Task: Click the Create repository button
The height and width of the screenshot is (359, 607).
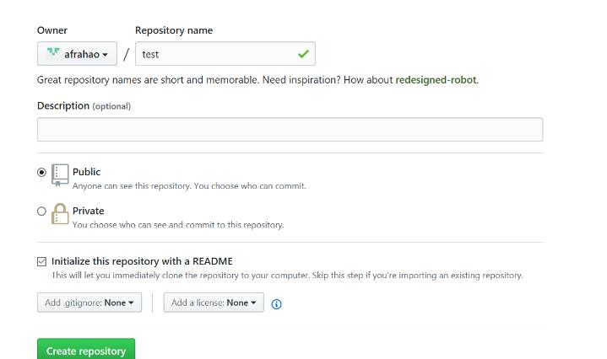Action: [86, 350]
